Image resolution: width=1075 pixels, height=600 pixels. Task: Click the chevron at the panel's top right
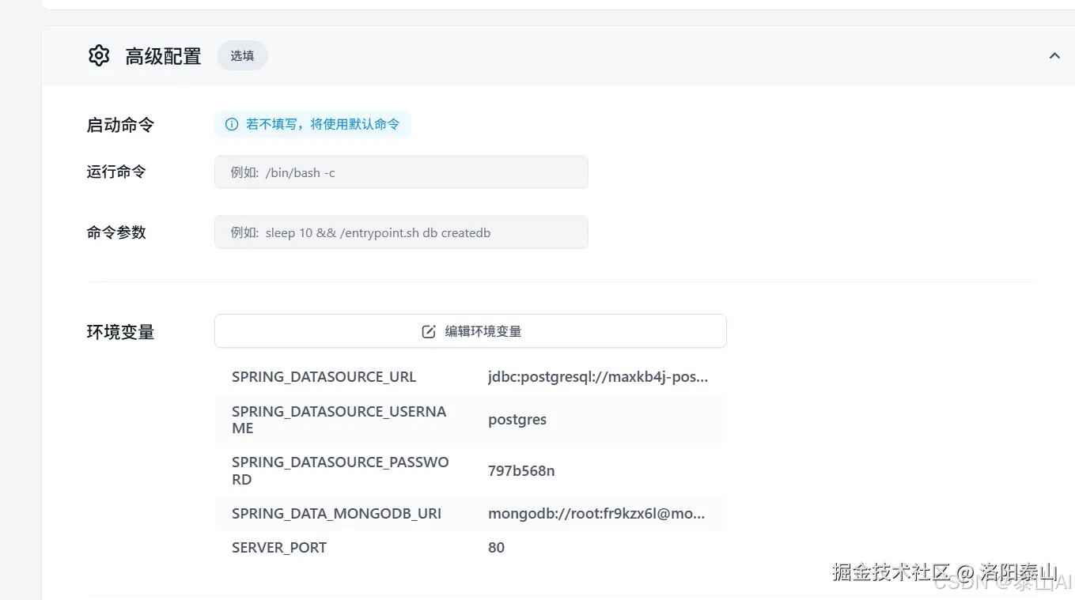pyautogui.click(x=1054, y=55)
